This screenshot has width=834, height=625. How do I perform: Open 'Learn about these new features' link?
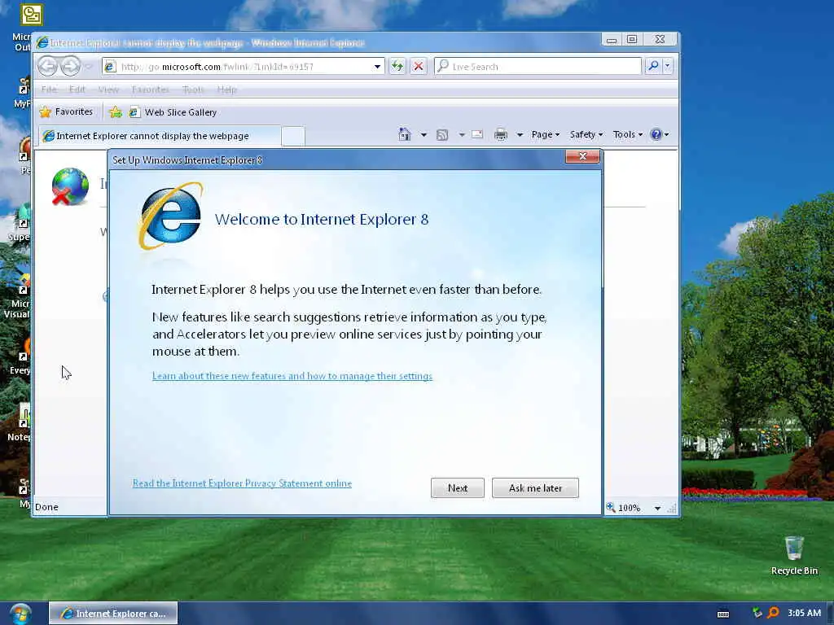pos(292,376)
